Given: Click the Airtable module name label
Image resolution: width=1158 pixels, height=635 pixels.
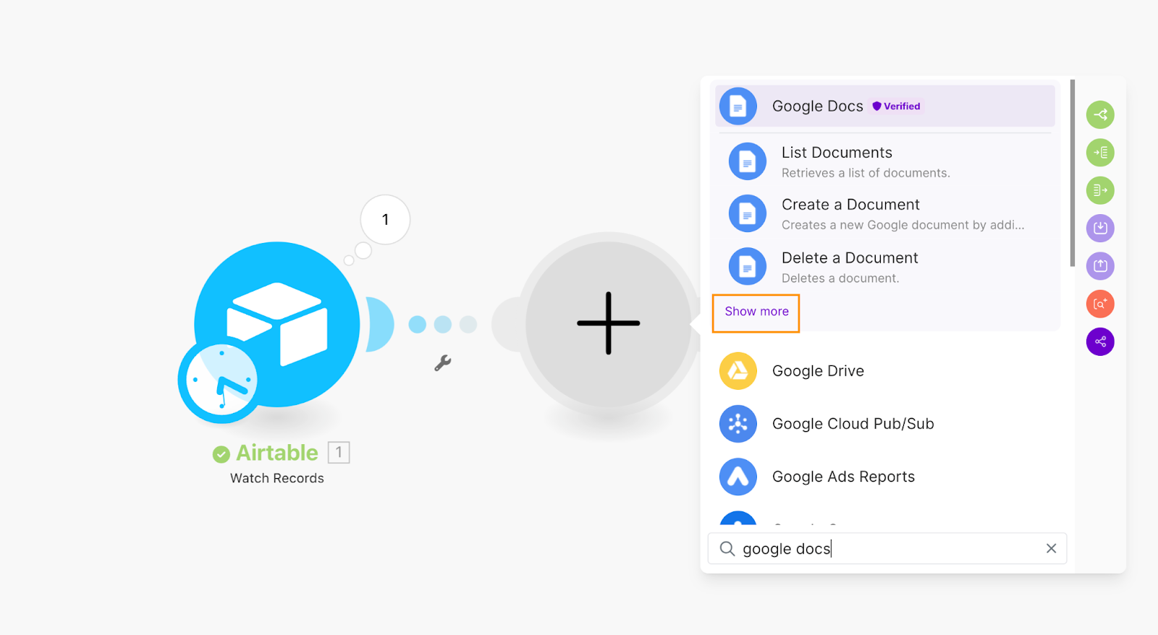Looking at the screenshot, I should click(x=277, y=453).
